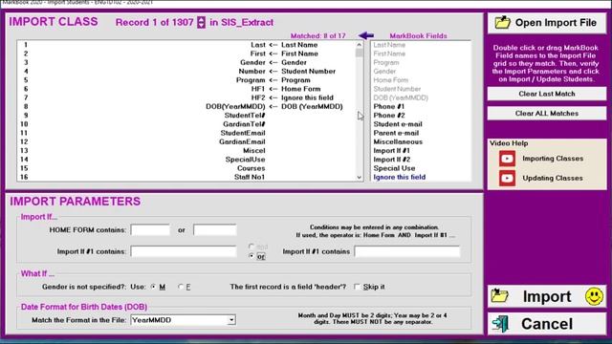Select the Import If #2 MarkBook field
This screenshot has height=344, width=612.
click(391, 160)
